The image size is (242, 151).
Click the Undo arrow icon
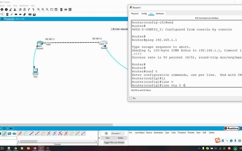pyautogui.click(x=29, y=10)
